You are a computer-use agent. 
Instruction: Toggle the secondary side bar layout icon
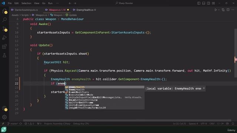(208, 3)
